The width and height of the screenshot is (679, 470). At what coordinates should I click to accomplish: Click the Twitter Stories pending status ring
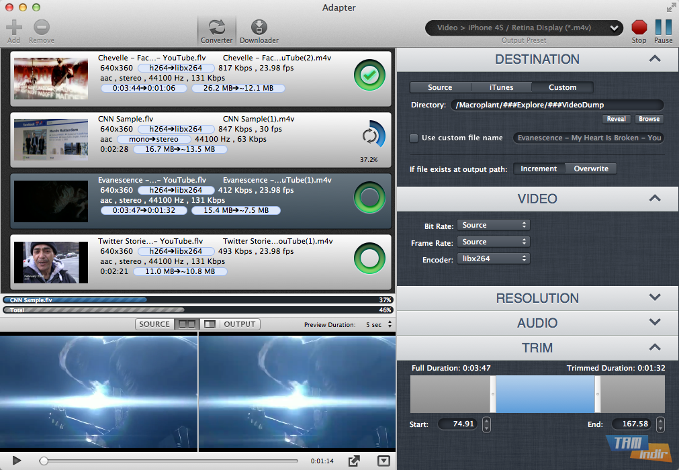[x=369, y=258]
